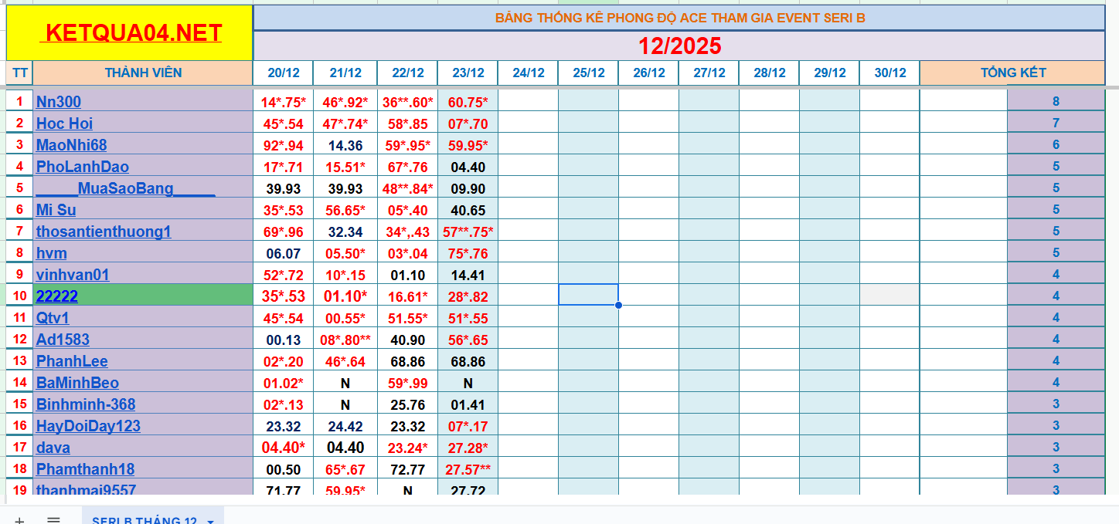
Task: Click Nn300's total score cell showing 8
Action: tap(1056, 102)
